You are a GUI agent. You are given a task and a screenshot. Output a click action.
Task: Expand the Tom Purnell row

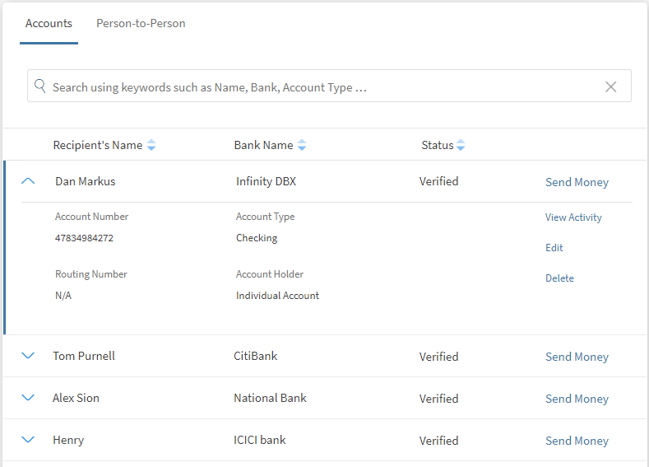click(x=28, y=356)
